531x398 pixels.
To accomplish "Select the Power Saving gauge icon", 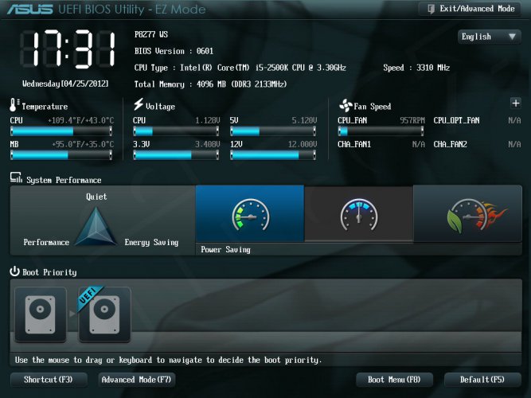I will (x=251, y=215).
